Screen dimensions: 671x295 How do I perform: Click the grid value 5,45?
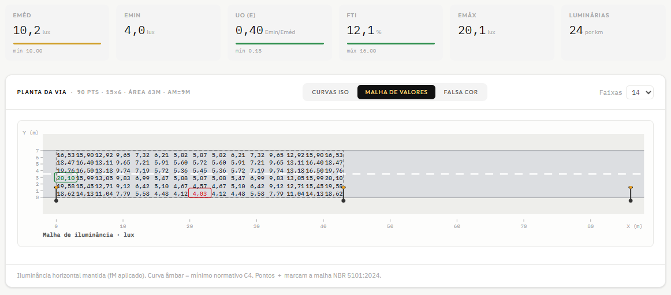coord(200,170)
